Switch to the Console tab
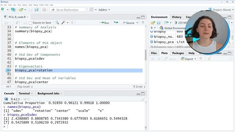 pyautogui.click(x=9, y=93)
